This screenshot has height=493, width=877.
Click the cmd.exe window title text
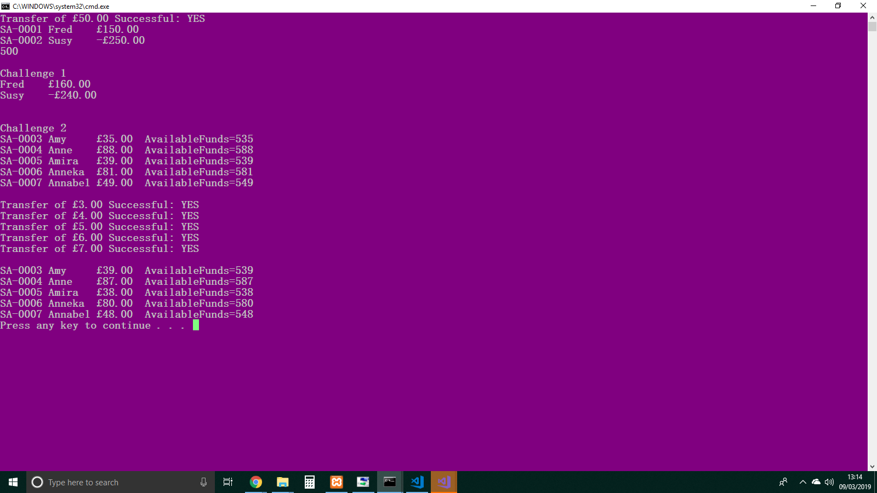point(61,7)
